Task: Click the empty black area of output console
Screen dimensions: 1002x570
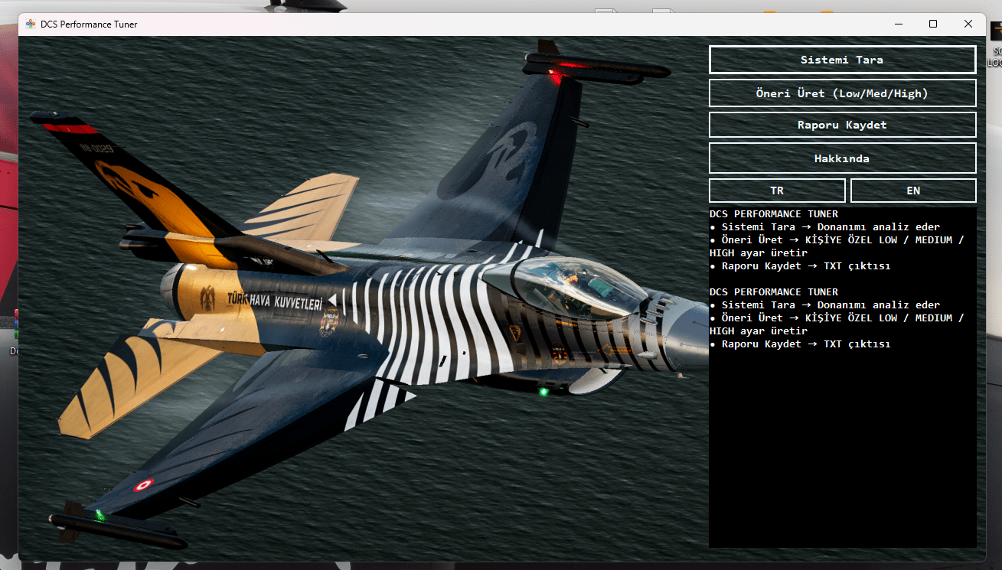Action: point(842,459)
